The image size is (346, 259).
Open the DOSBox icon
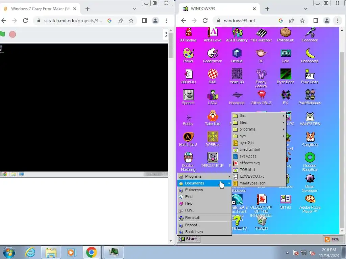(x=213, y=139)
